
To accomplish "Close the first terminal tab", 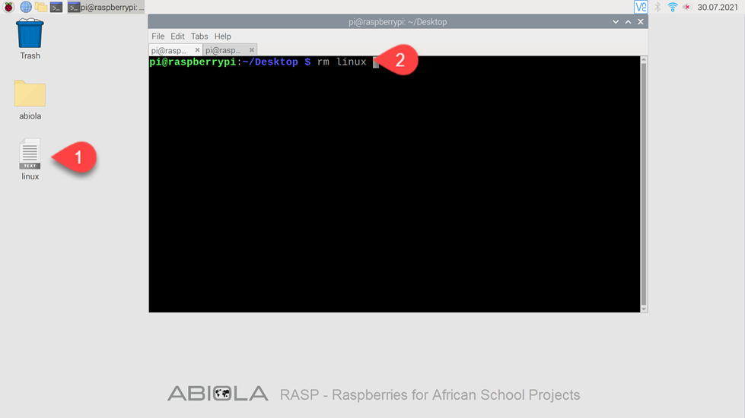I will pos(197,50).
